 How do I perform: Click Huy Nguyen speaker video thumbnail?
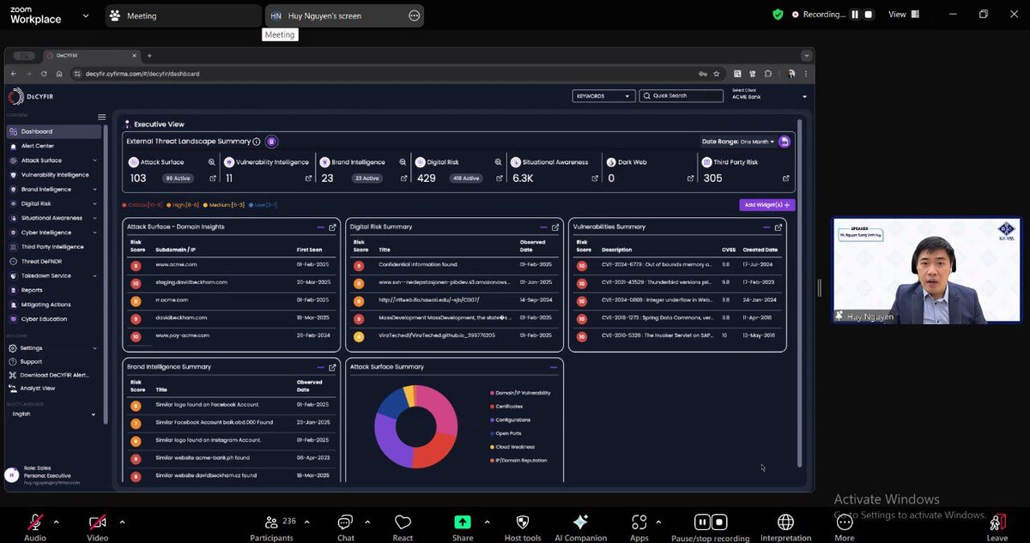926,270
